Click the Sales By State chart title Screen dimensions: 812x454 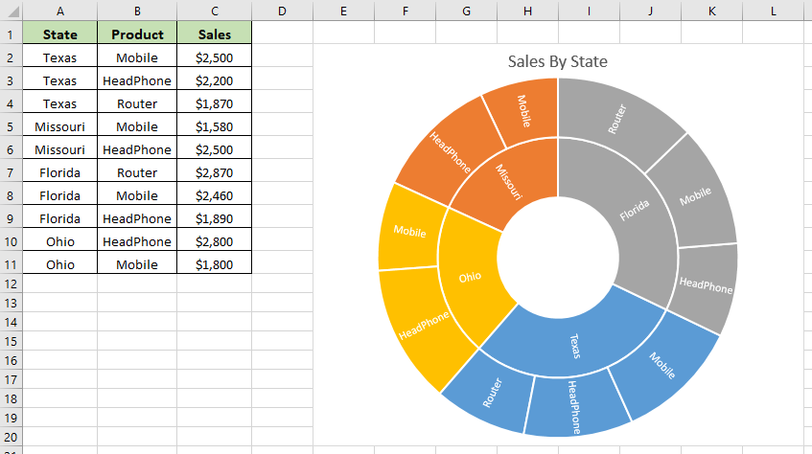coord(557,61)
